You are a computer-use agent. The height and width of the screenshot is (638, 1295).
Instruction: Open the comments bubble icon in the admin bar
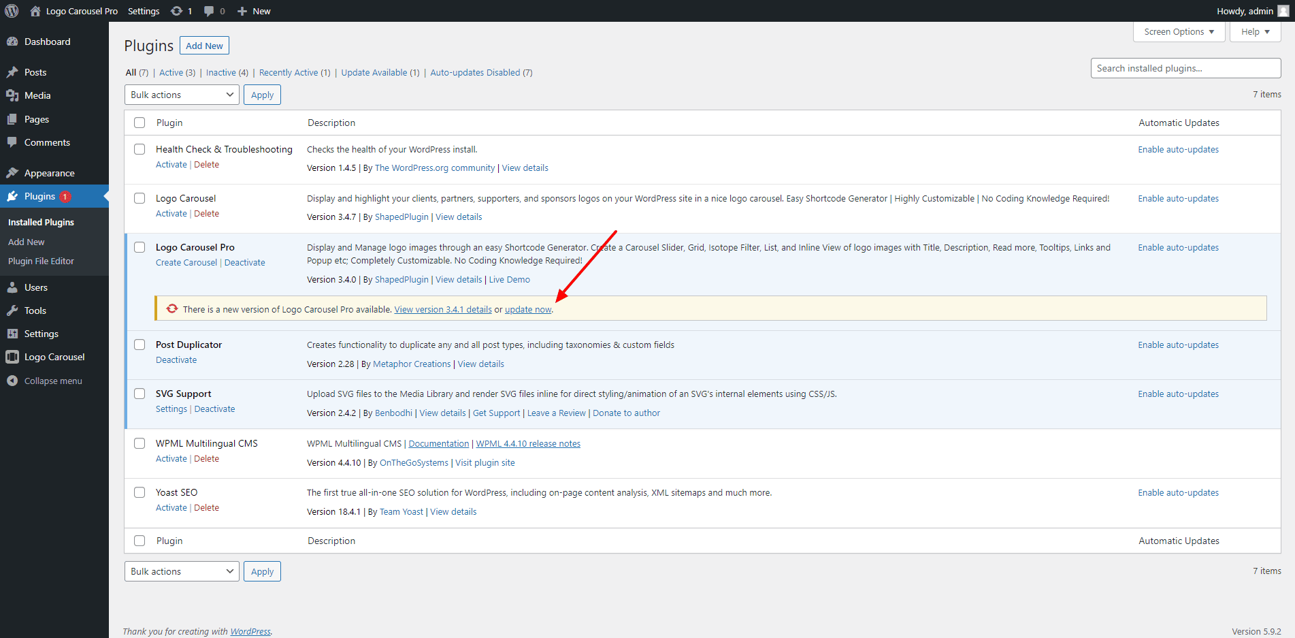[x=209, y=11]
